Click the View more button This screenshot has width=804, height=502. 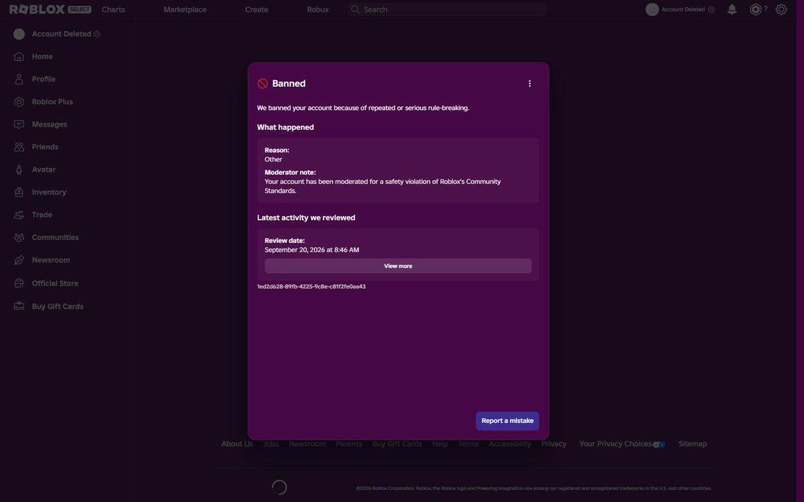(398, 266)
